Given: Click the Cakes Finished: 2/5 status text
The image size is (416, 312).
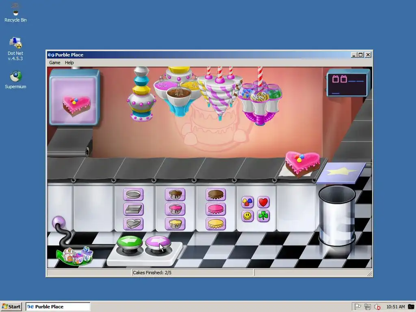Looking at the screenshot, I should coord(152,273).
